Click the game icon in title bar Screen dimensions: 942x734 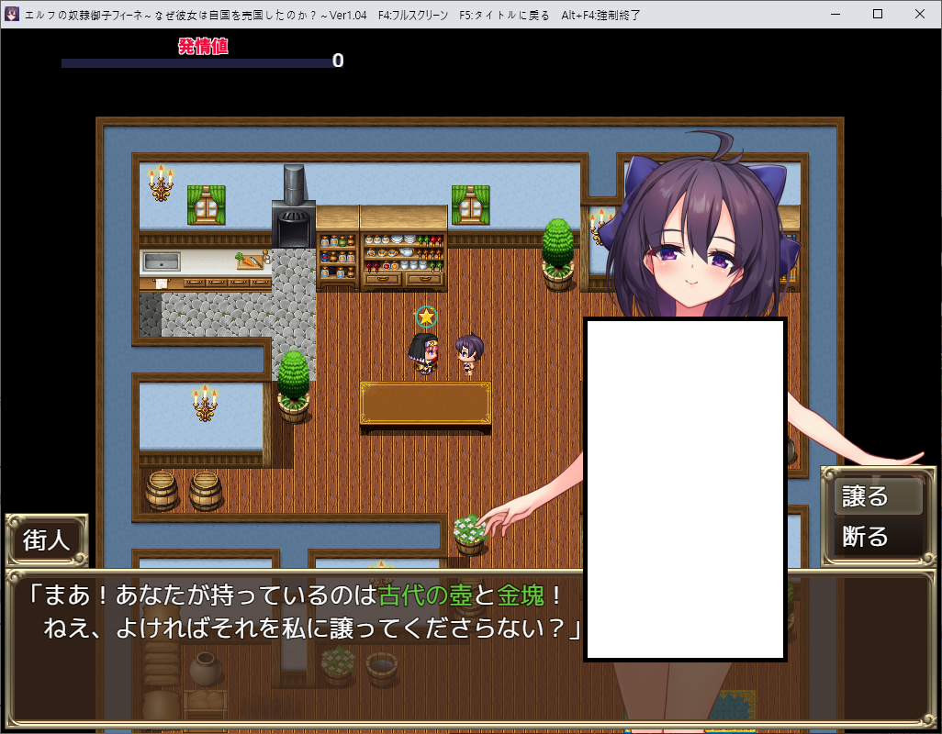click(11, 14)
